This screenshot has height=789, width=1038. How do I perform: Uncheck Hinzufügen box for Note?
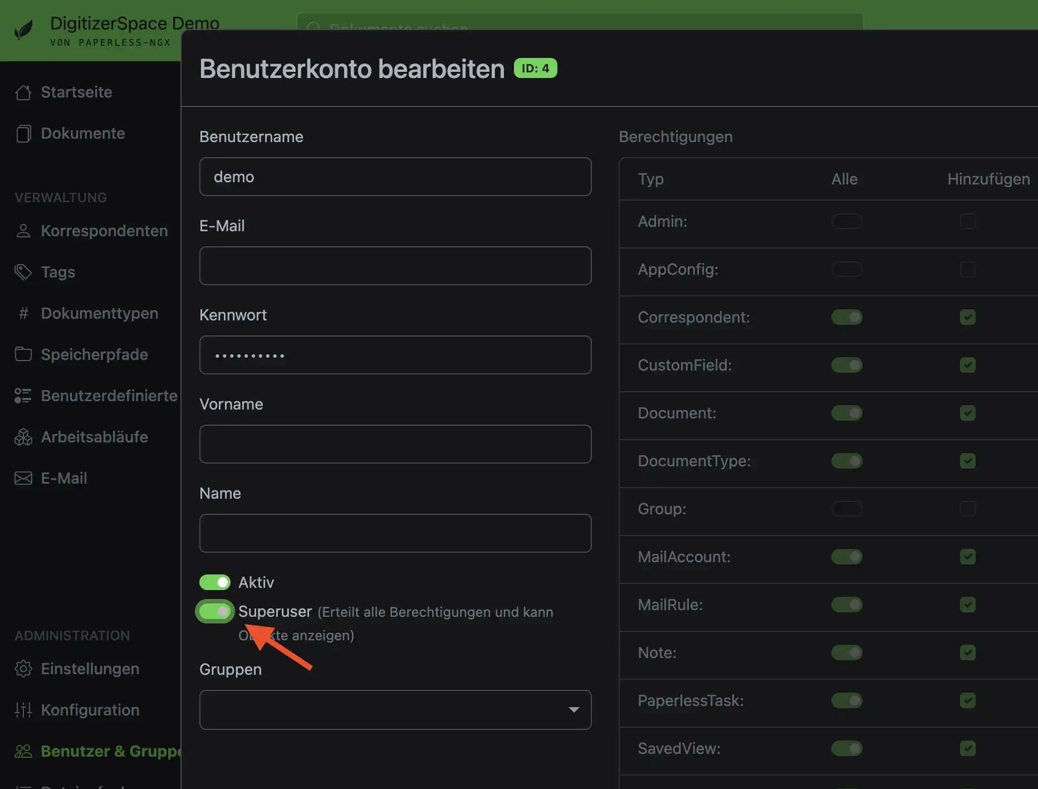coord(968,652)
